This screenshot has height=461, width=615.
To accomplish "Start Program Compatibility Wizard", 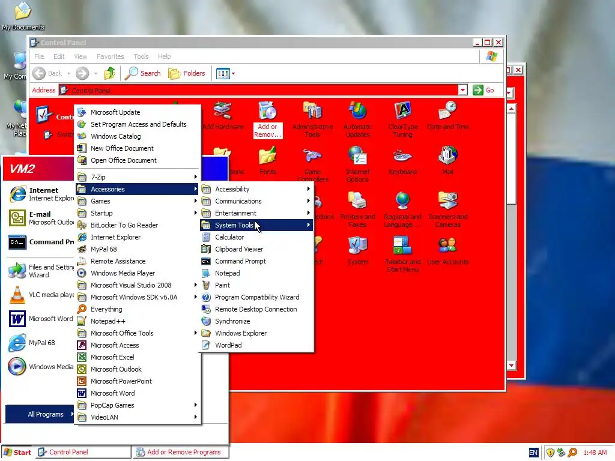I will point(257,297).
